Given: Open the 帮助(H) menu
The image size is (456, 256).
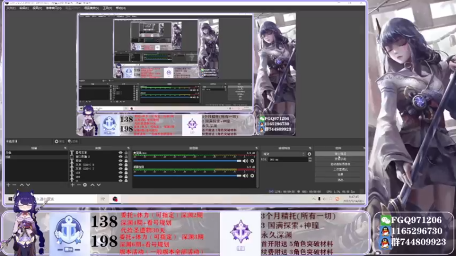Looking at the screenshot, I should coord(121,8).
